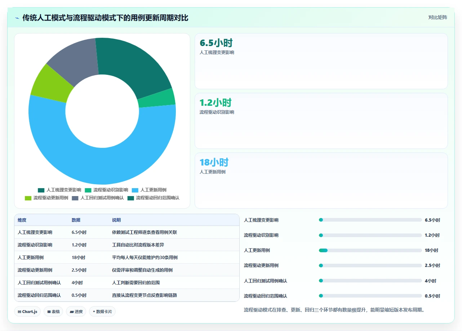462x331 pixels.
Task: Open the 1.2小时 data card
Action: (321, 121)
